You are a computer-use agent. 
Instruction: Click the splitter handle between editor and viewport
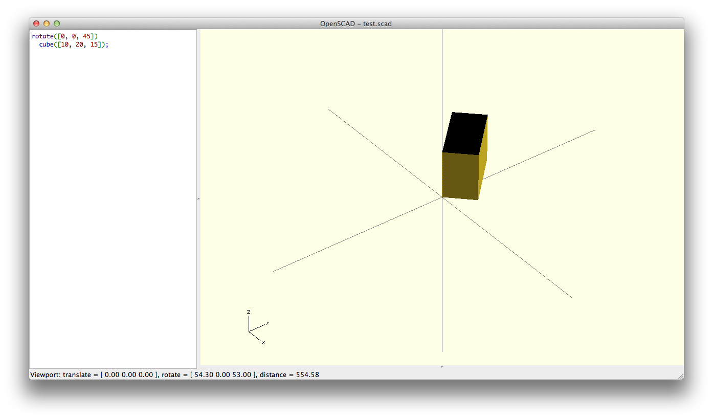coord(198,198)
